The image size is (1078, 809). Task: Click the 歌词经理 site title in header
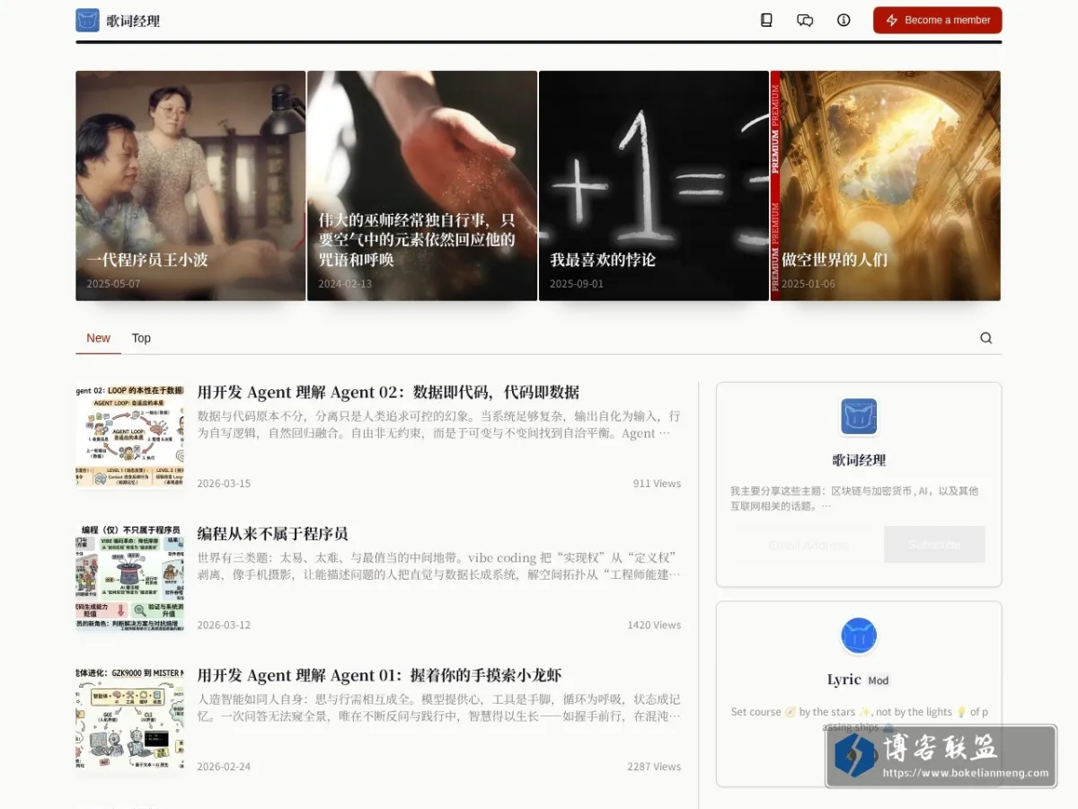tap(133, 21)
